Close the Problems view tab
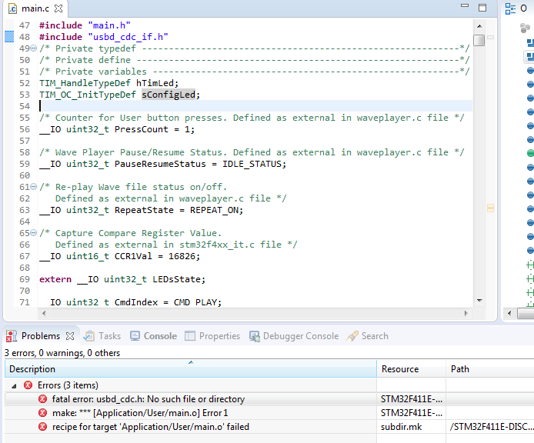The width and height of the screenshot is (534, 443). tap(68, 336)
